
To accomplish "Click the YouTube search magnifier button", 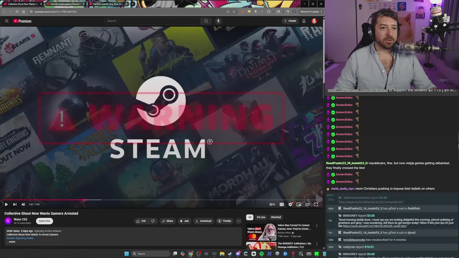I will point(206,21).
